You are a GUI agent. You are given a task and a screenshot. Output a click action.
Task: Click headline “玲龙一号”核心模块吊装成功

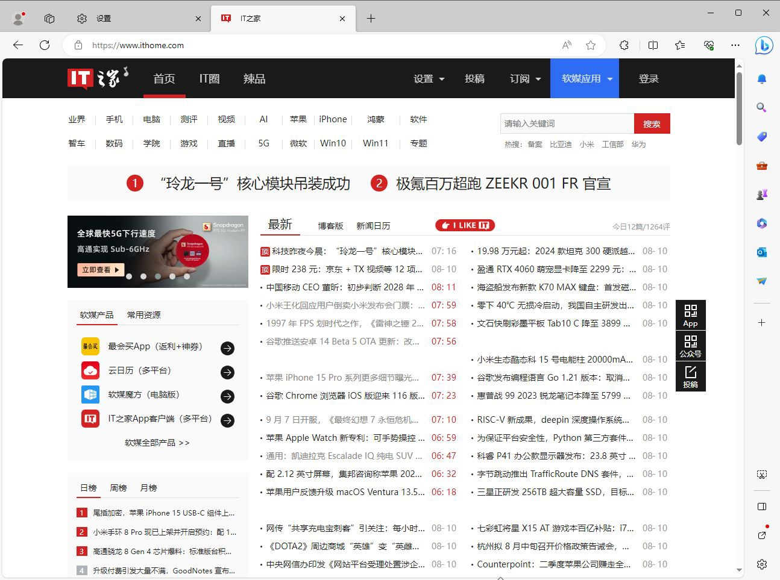pyautogui.click(x=255, y=183)
